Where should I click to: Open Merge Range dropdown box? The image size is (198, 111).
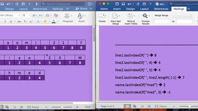(x=183, y=15)
